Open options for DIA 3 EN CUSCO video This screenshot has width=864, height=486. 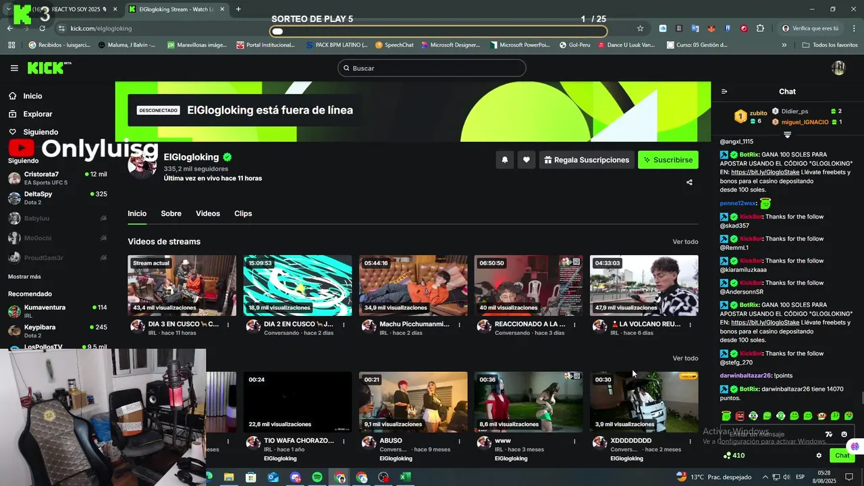pos(228,325)
